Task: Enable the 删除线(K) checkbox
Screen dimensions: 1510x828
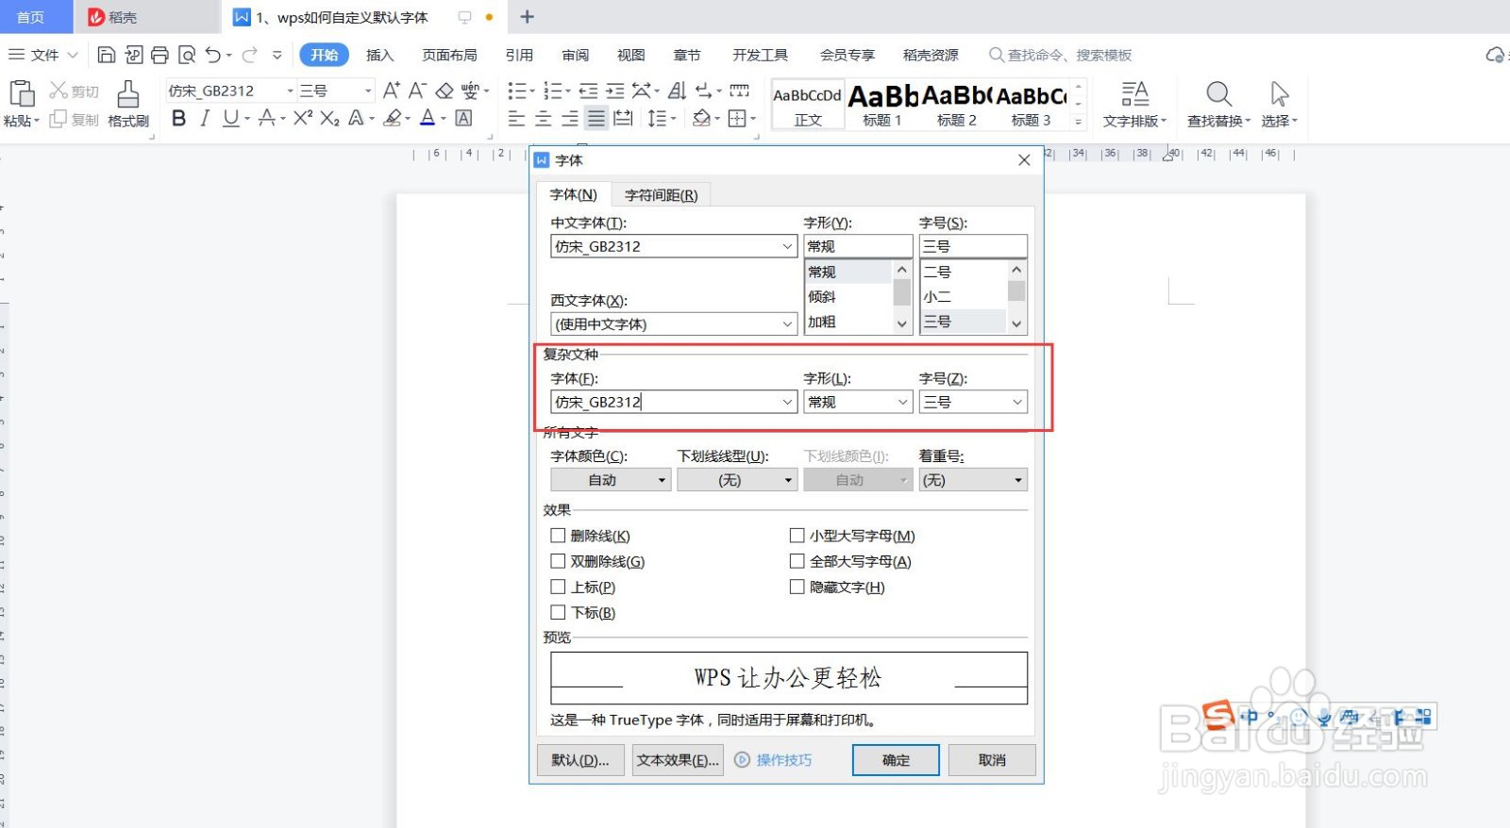Action: click(x=558, y=536)
